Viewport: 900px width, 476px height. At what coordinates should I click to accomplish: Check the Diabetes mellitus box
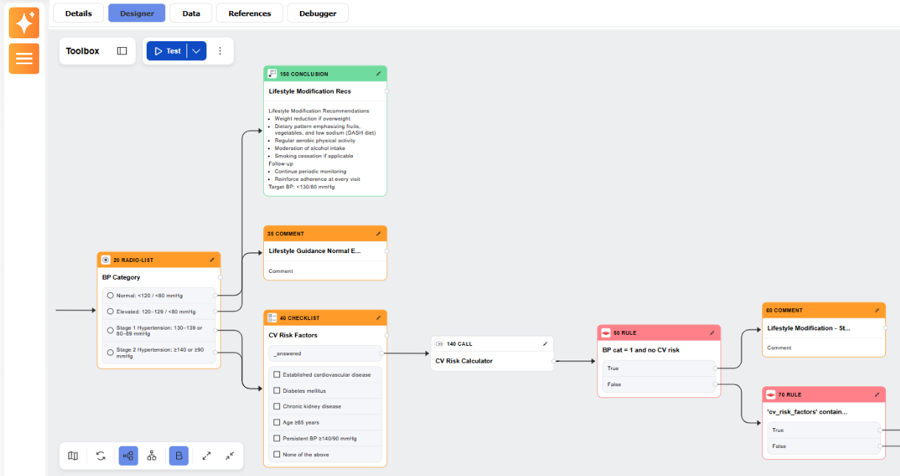(277, 391)
